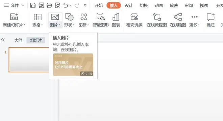The height and width of the screenshot is (121, 223).
Task: Insert a table with 表格 icon
Action: (x=38, y=17)
